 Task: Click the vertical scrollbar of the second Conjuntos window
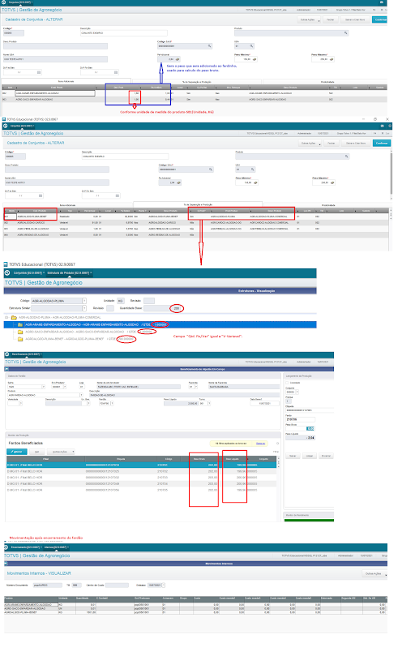pos(391,174)
